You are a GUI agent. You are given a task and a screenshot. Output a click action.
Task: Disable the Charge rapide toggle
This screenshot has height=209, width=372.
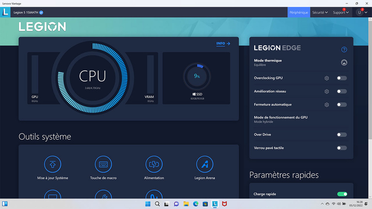click(342, 194)
